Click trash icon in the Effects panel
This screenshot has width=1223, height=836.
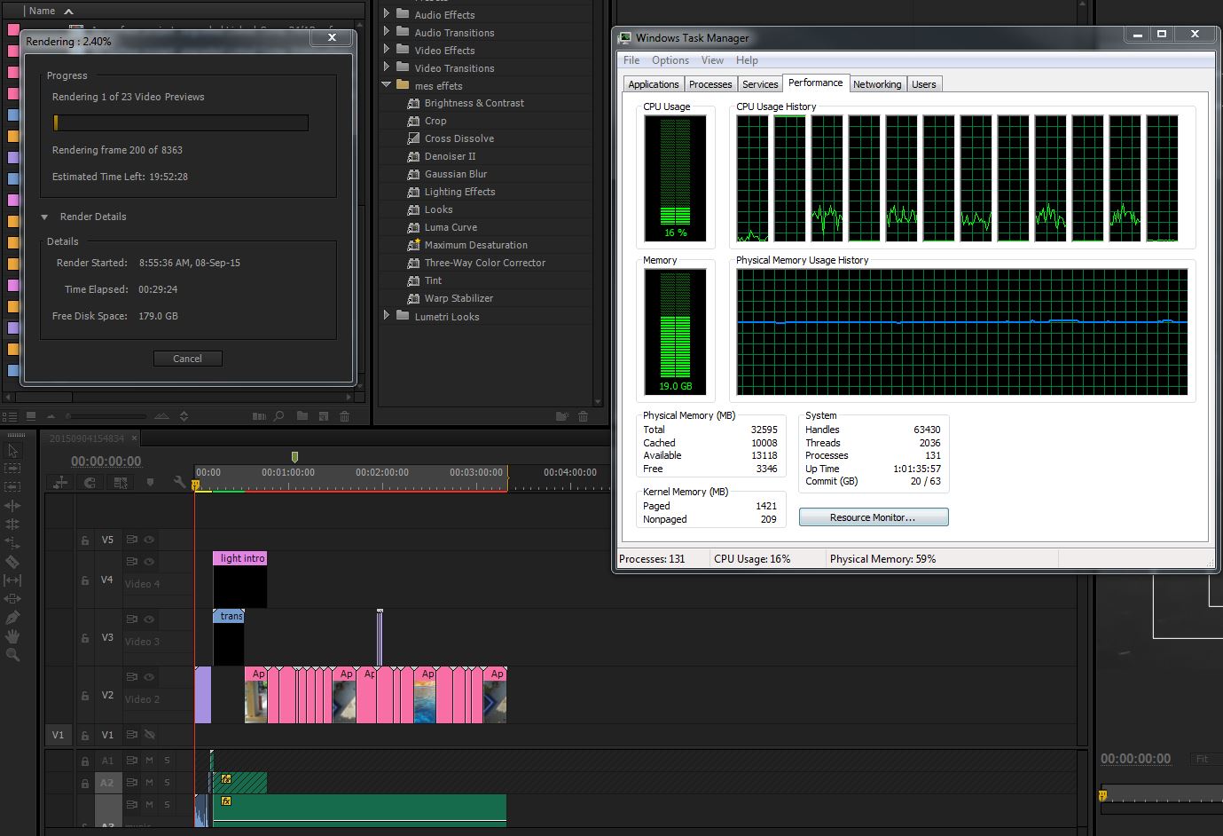pos(583,416)
